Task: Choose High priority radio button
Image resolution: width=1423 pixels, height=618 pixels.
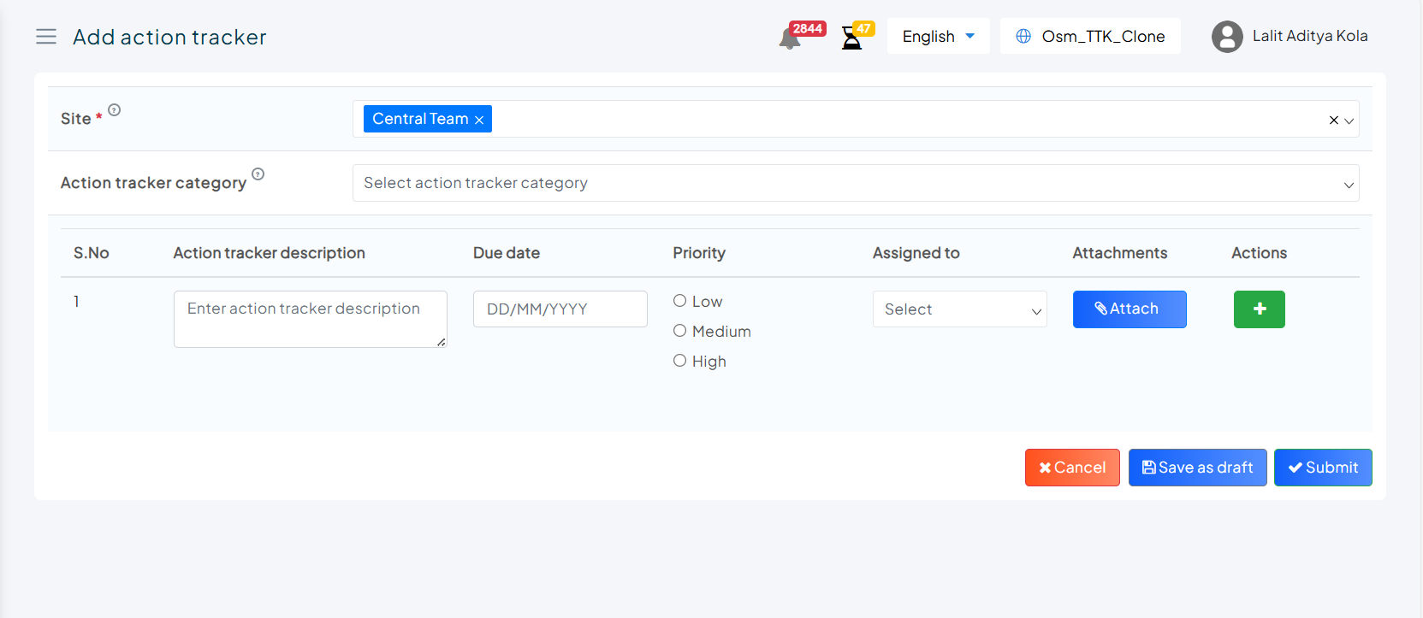Action: point(680,361)
